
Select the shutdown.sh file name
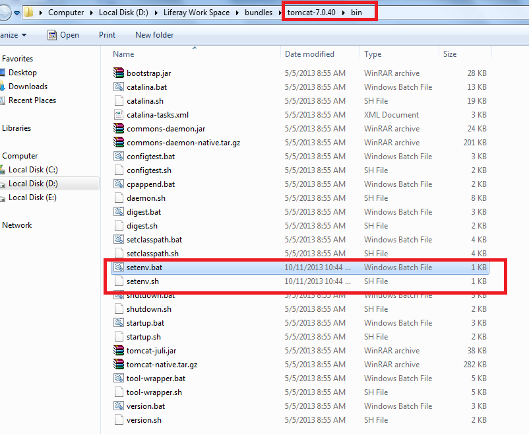tap(149, 309)
